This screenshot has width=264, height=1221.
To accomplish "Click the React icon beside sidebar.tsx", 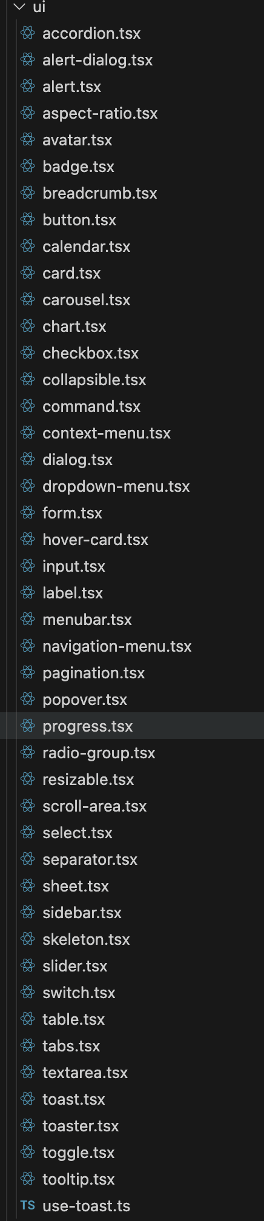I will tap(28, 912).
